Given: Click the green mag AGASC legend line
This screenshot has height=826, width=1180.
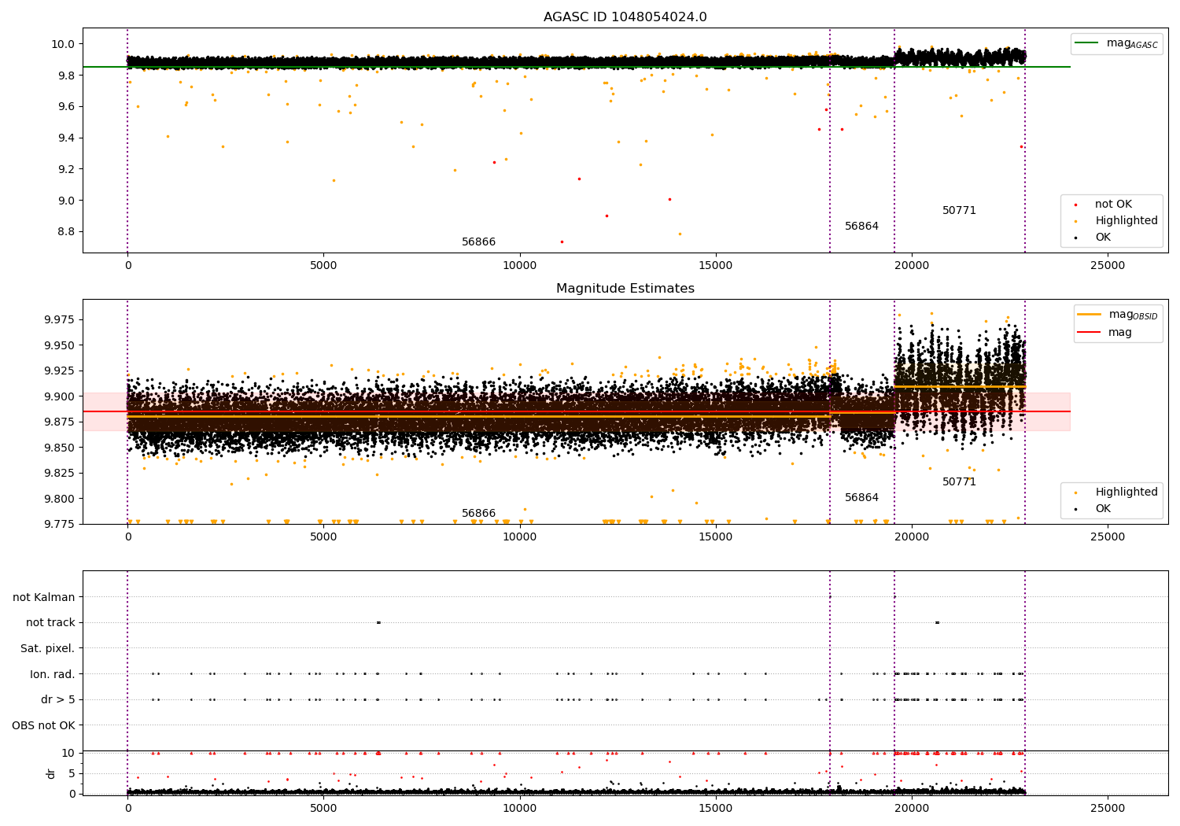Looking at the screenshot, I should (x=1088, y=43).
